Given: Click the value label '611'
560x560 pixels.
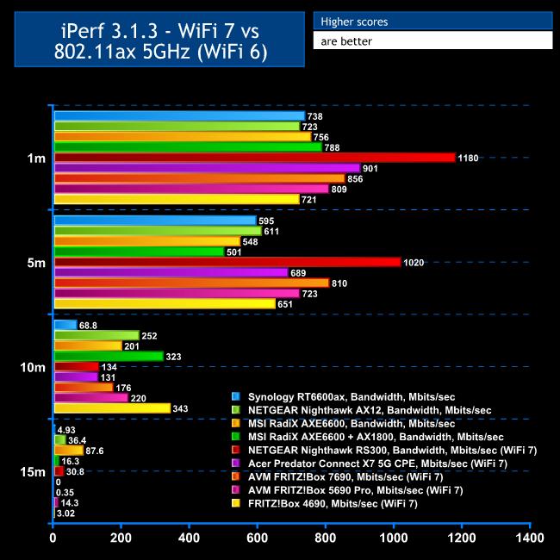Looking at the screenshot, I should [271, 231].
